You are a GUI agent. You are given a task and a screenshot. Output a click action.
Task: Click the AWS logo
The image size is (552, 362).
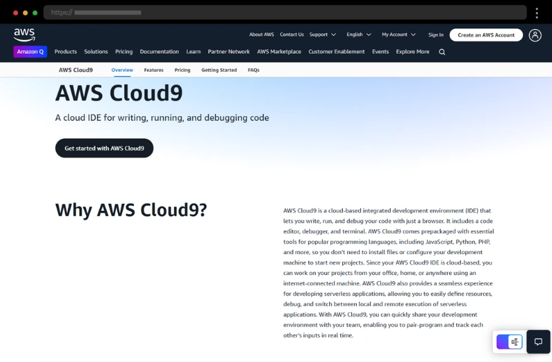pyautogui.click(x=24, y=35)
